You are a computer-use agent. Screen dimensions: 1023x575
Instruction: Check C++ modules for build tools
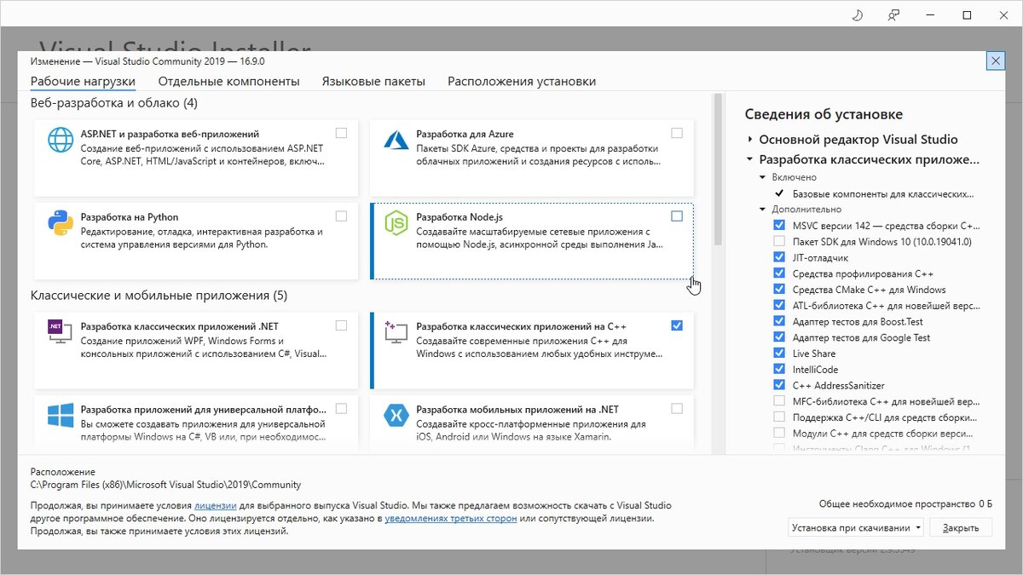[779, 433]
